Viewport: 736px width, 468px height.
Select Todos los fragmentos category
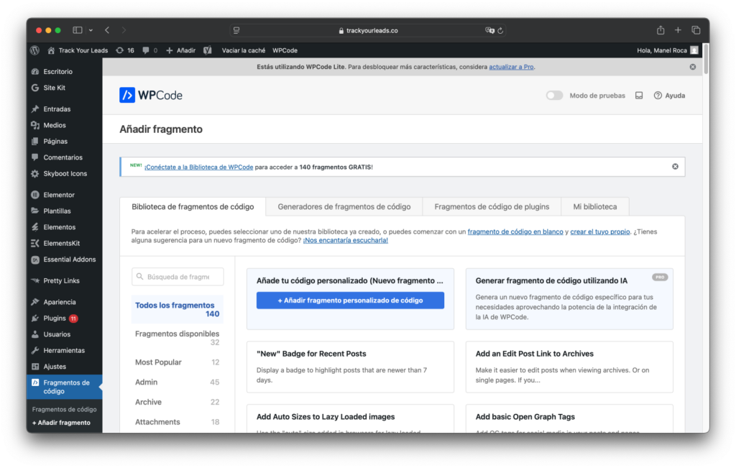tap(178, 309)
